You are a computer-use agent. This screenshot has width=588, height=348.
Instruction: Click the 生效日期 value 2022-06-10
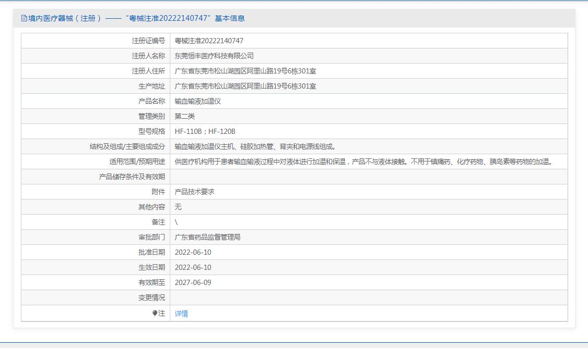click(x=193, y=267)
